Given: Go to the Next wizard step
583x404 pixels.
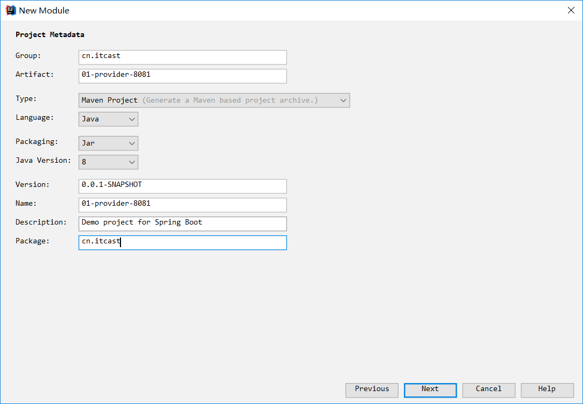Looking at the screenshot, I should click(430, 389).
